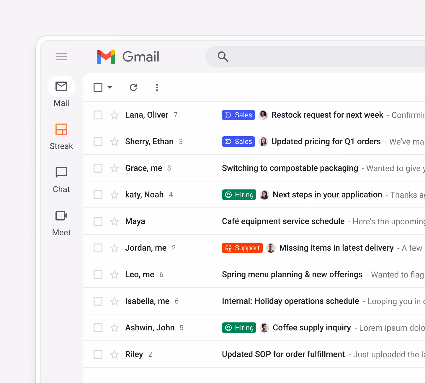The width and height of the screenshot is (425, 383).
Task: Select the Leo, me email checkbox
Action: pos(98,275)
